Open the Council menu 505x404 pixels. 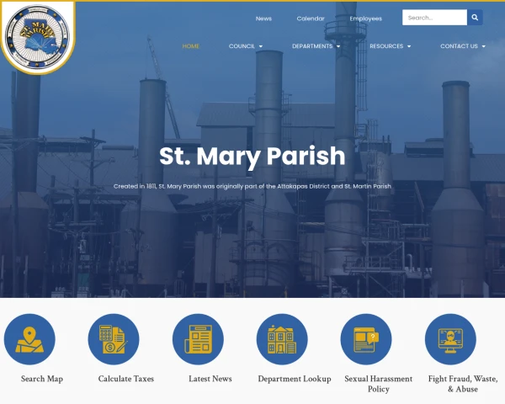point(242,46)
